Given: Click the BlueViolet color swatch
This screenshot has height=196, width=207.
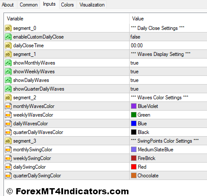Looking at the screenshot, I should pos(134,106).
